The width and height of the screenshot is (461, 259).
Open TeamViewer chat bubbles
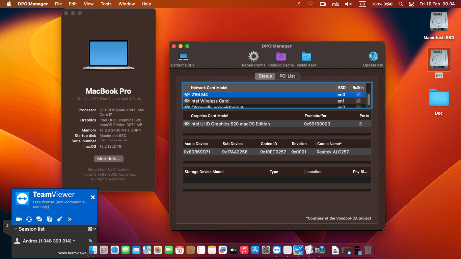(x=39, y=219)
